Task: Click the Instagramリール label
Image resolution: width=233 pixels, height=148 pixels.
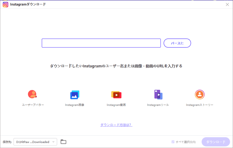Action: pos(158,105)
